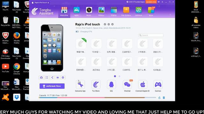Open the all youtube videos locked folder
The width and height of the screenshot is (204, 114).
196,22
